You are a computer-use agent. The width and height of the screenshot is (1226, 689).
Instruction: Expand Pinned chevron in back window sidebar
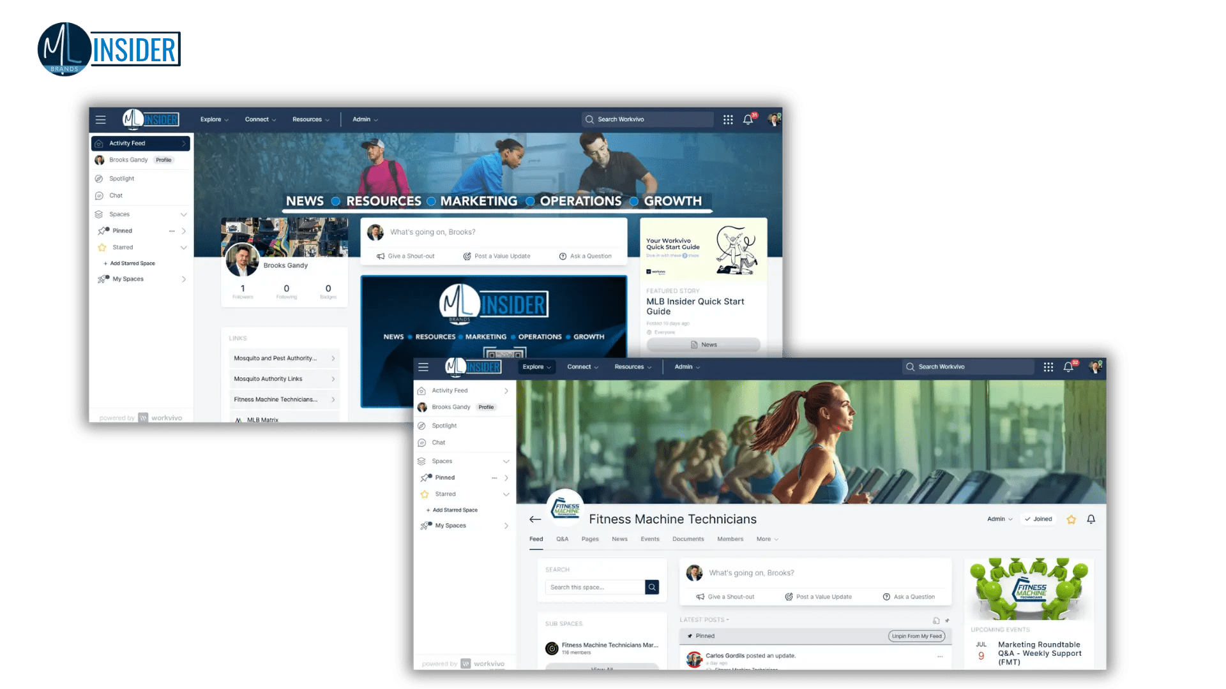184,231
